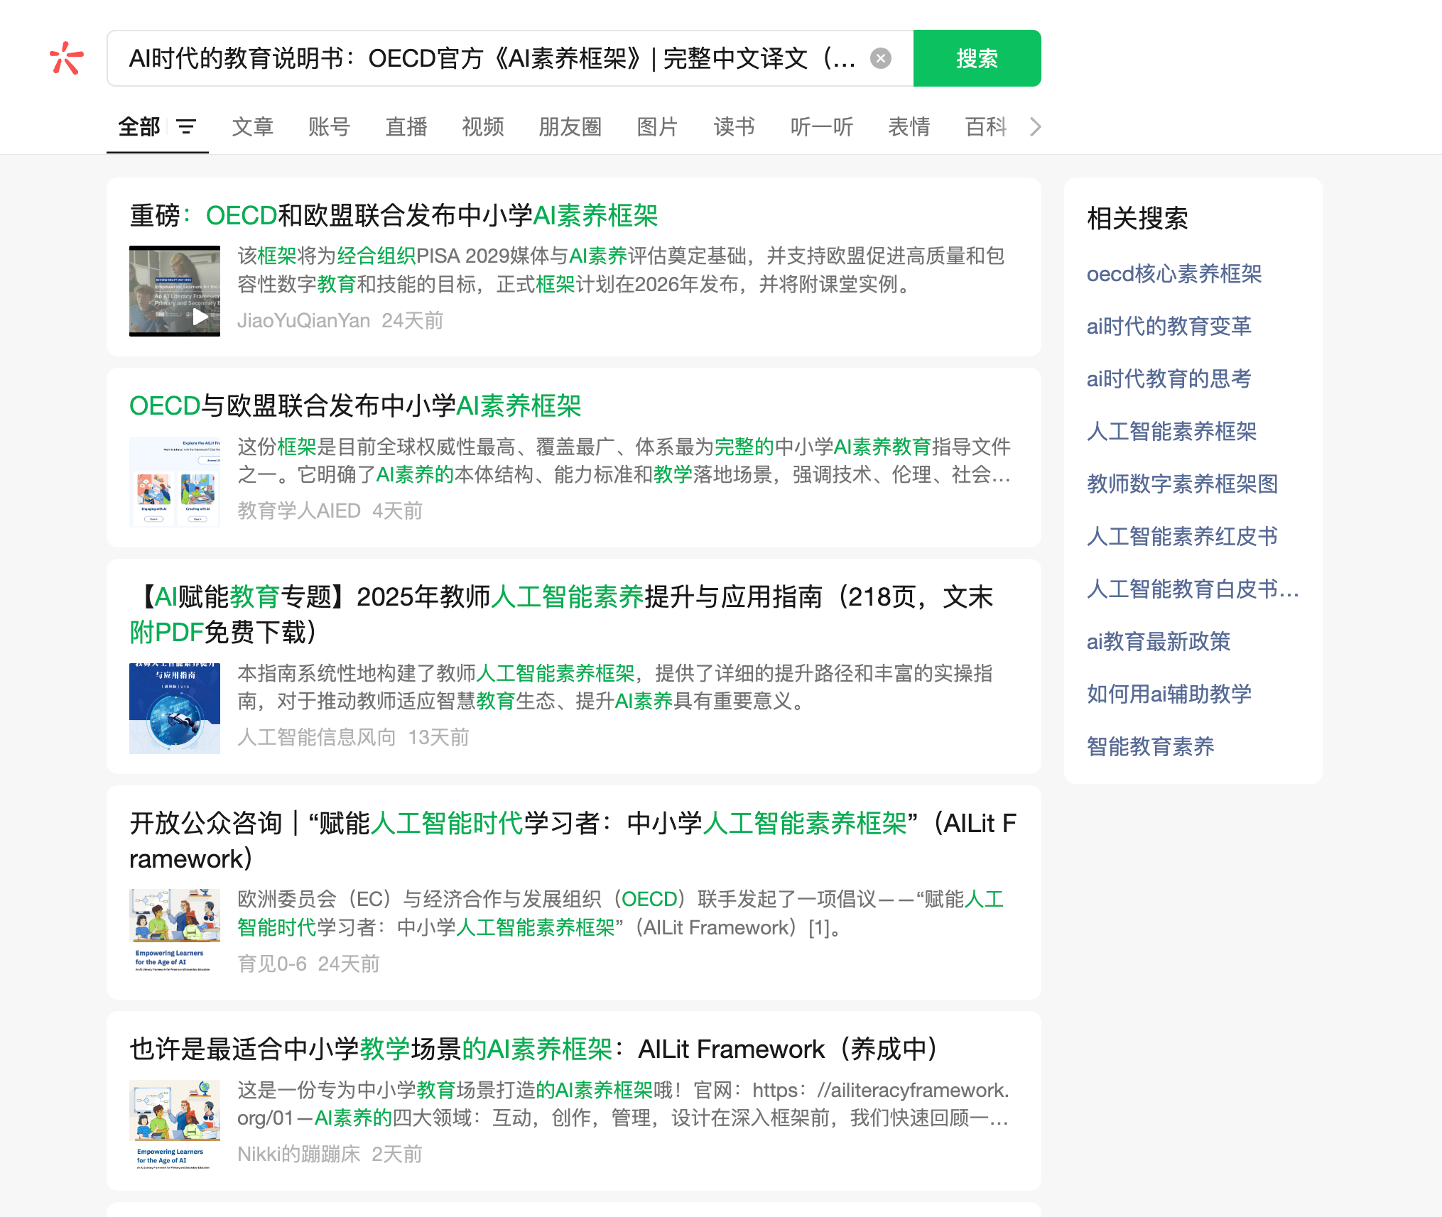Click blue cover thumbnail of 教师人工智能素养指南

175,708
